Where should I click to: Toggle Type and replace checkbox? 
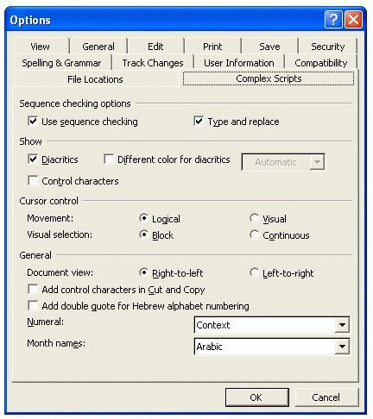pos(199,121)
